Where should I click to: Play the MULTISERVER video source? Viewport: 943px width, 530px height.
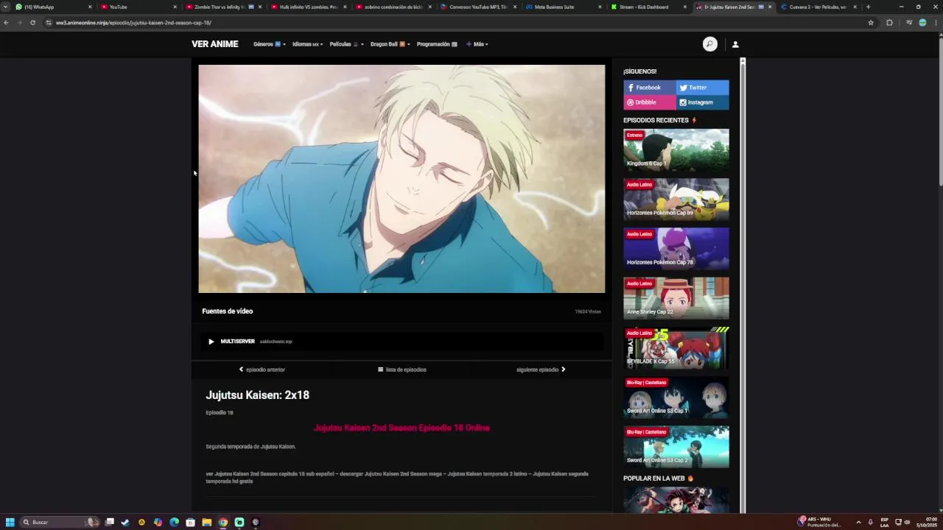pyautogui.click(x=402, y=342)
